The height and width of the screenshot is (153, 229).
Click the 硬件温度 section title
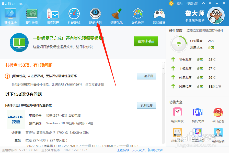coord(176,30)
